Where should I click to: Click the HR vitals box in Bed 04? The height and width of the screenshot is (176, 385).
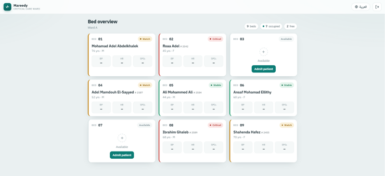122,107
